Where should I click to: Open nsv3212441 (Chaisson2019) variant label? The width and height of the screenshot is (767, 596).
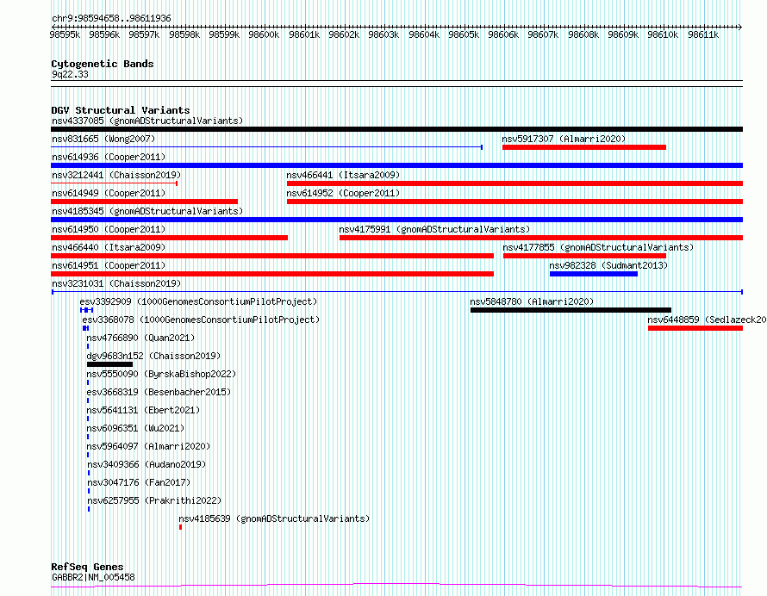pos(116,175)
